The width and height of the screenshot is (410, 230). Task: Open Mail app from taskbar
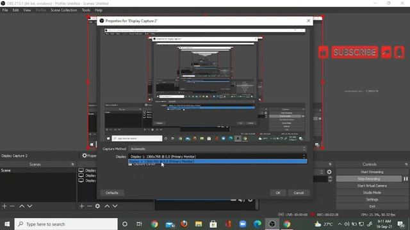(x=170, y=224)
